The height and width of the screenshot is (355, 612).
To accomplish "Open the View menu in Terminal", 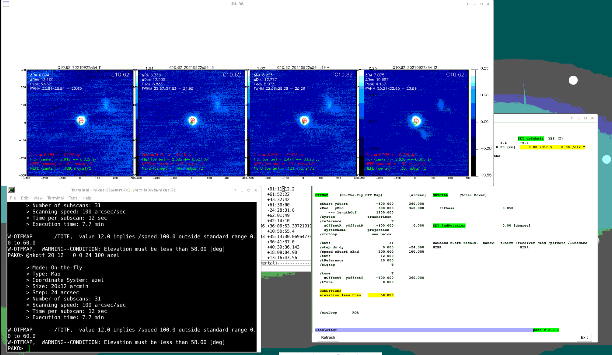I will pos(38,198).
